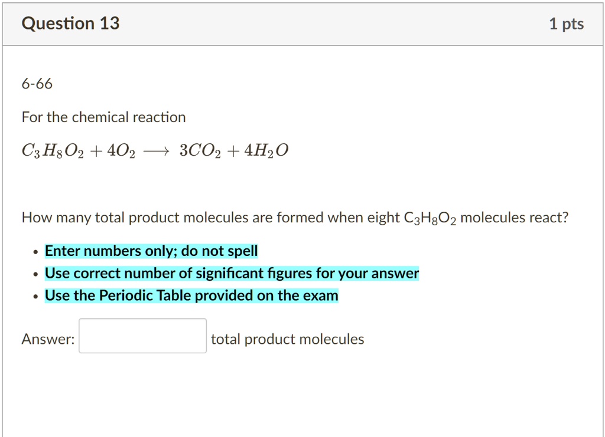Click the "1 pts" points label

(566, 24)
